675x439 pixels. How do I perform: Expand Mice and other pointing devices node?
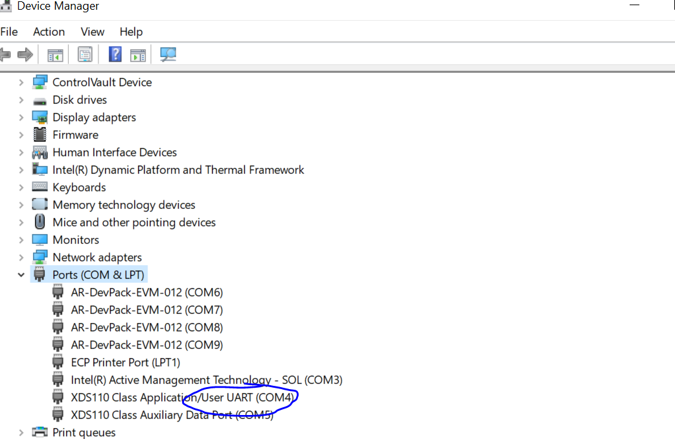click(21, 222)
